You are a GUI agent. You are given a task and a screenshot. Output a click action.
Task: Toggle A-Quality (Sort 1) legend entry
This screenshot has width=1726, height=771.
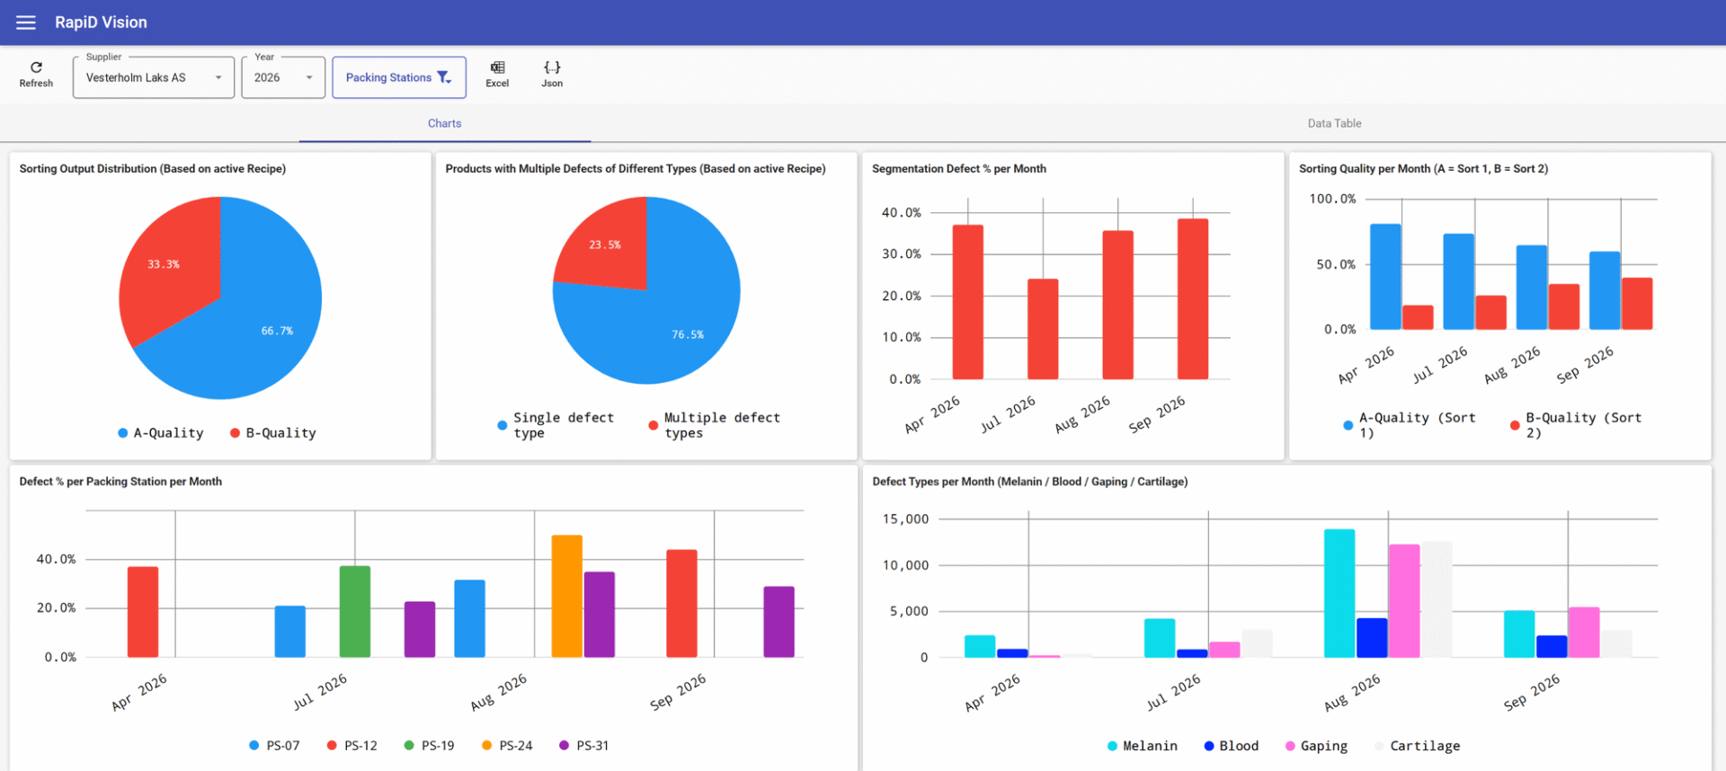(1410, 425)
